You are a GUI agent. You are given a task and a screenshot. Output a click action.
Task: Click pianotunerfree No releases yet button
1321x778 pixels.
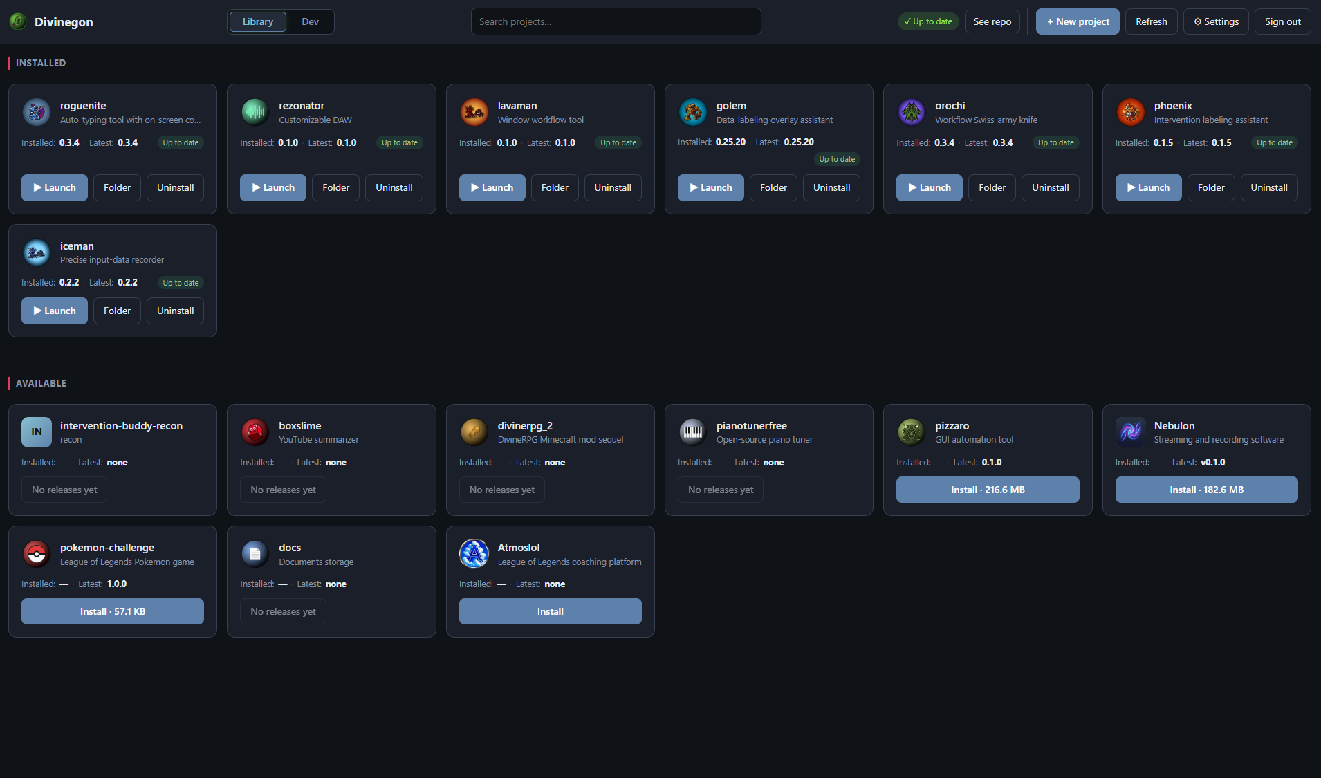coord(721,490)
